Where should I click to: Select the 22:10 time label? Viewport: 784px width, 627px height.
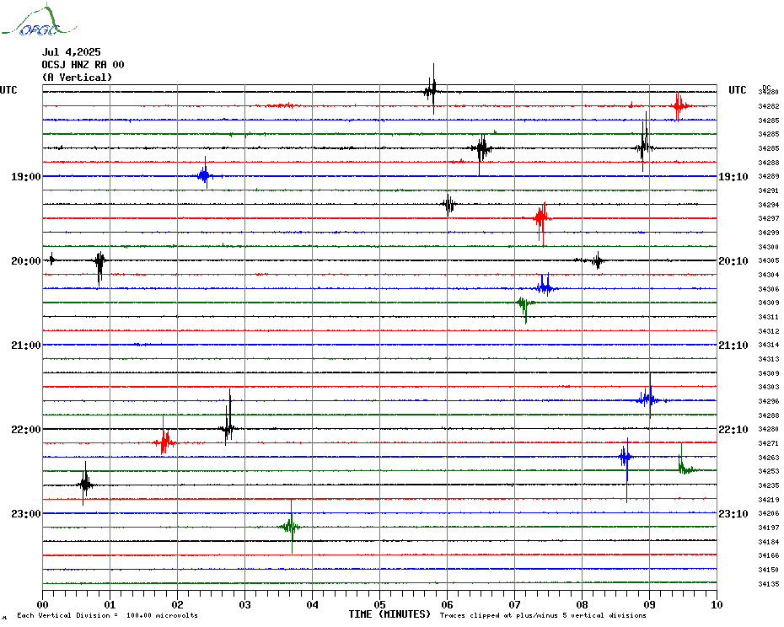[733, 430]
